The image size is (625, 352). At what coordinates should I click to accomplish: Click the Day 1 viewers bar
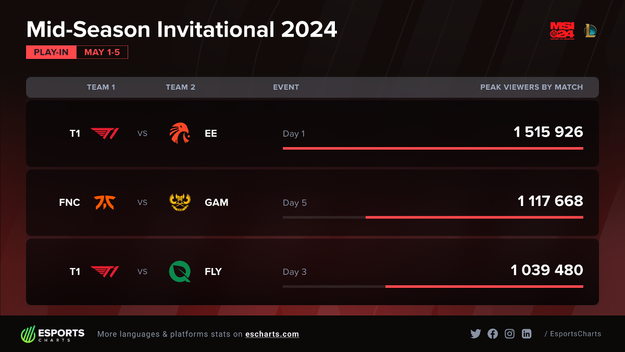pos(433,148)
